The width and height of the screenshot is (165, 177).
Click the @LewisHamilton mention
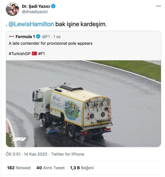tap(31, 24)
